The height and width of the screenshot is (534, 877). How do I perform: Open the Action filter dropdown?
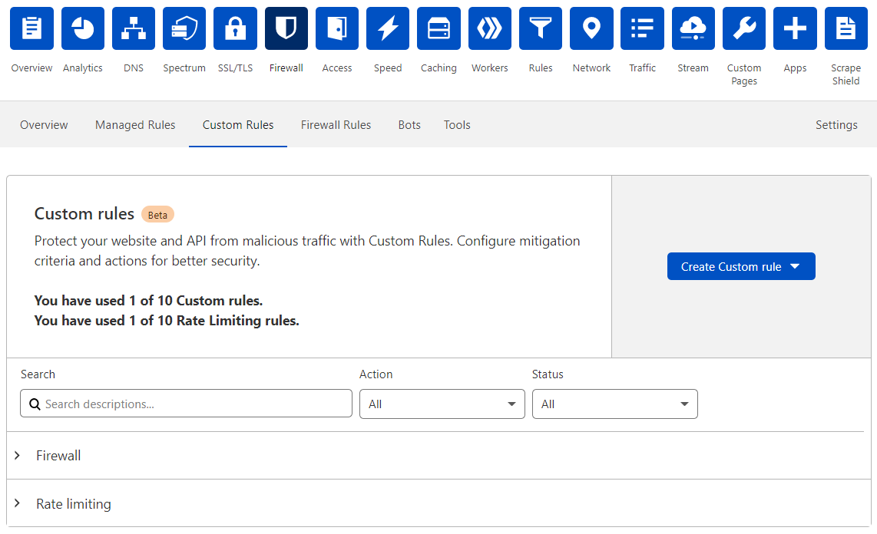[x=442, y=404]
